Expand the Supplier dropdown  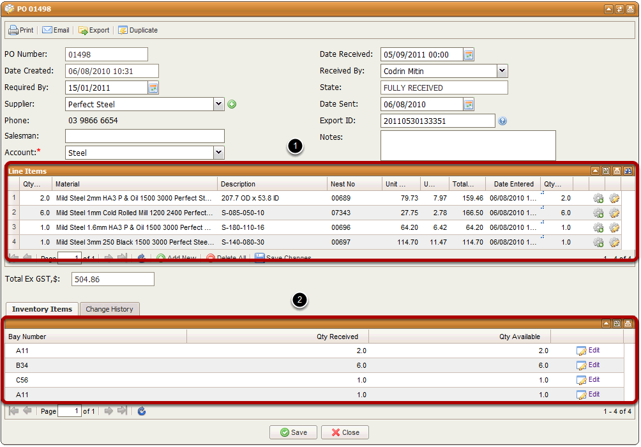coord(218,104)
